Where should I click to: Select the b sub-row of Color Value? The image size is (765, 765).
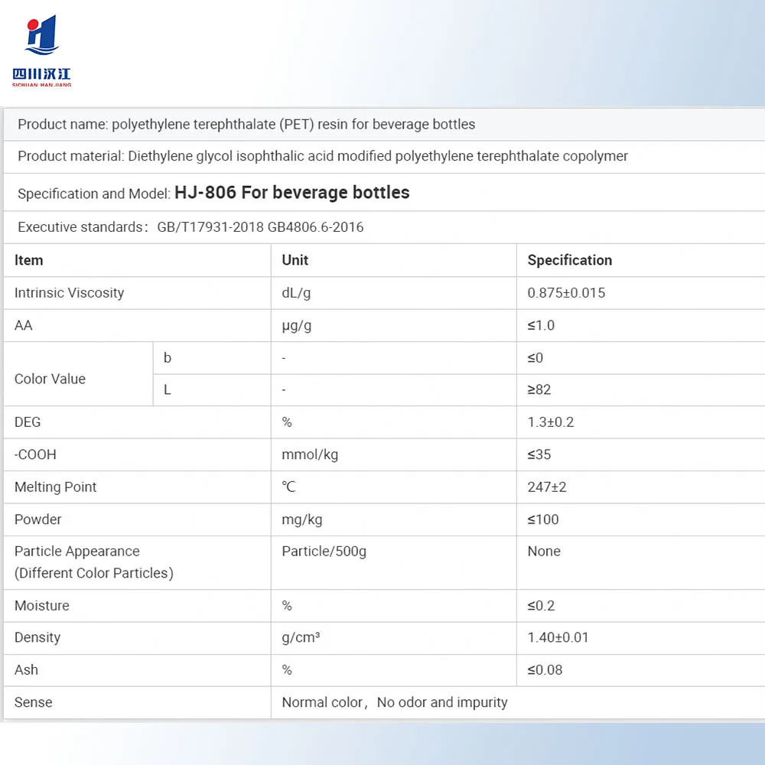[x=167, y=357]
